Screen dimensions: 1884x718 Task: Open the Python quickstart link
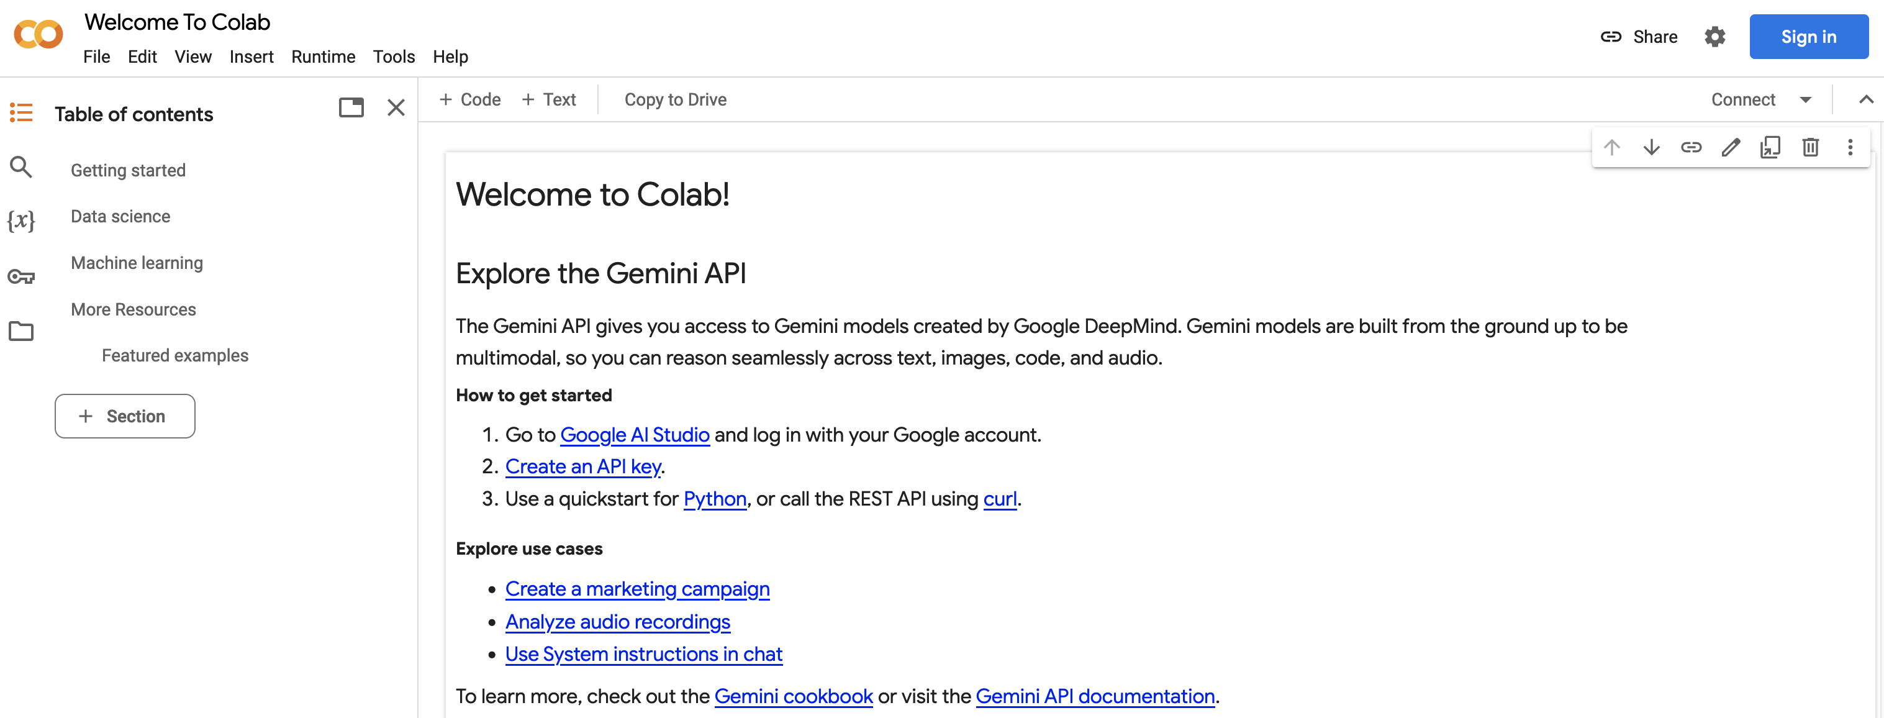pos(715,498)
